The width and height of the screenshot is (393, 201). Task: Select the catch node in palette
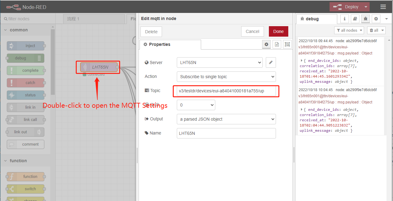point(26,83)
